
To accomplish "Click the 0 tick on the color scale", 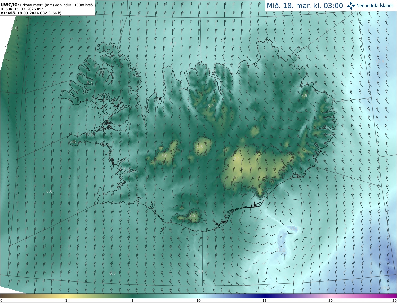I will pyautogui.click(x=1, y=301).
